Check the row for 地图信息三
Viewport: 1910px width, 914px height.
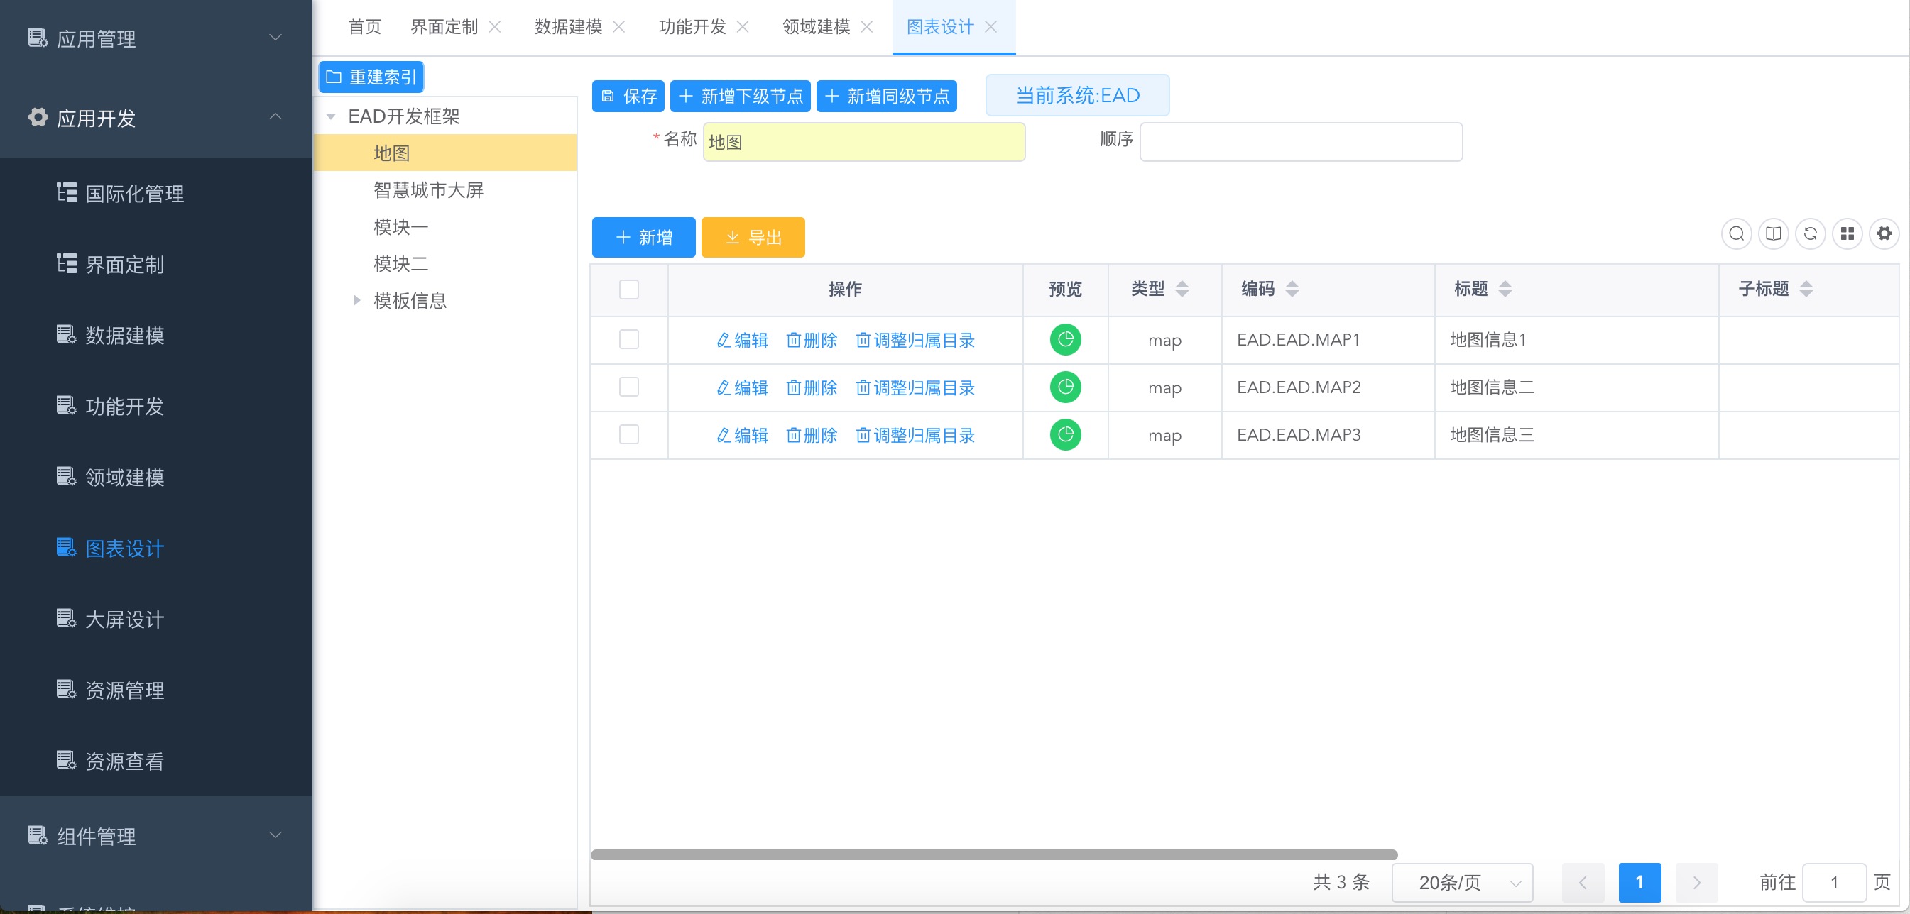tap(629, 434)
